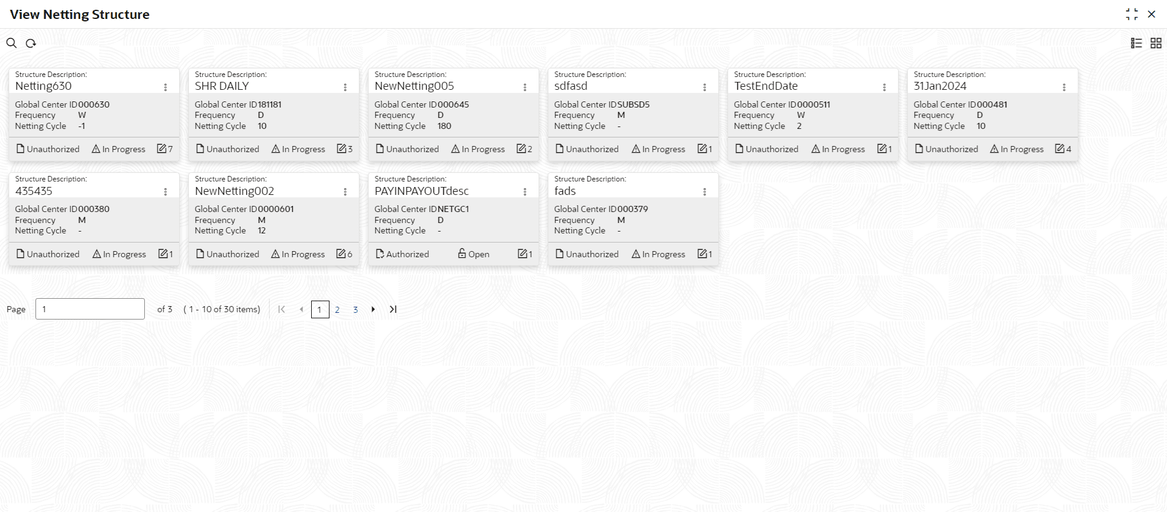
Task: Jump to the last page
Action: [x=393, y=310]
